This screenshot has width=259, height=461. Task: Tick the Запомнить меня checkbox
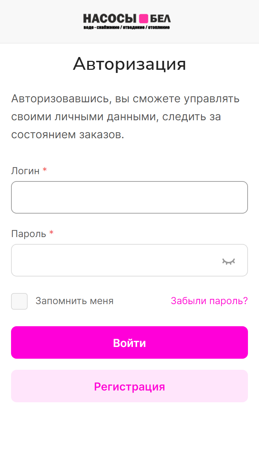click(x=19, y=301)
